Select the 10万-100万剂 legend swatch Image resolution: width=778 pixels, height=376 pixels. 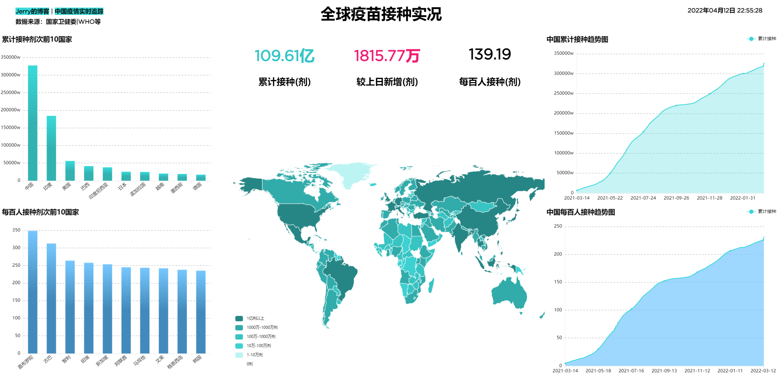coord(239,346)
